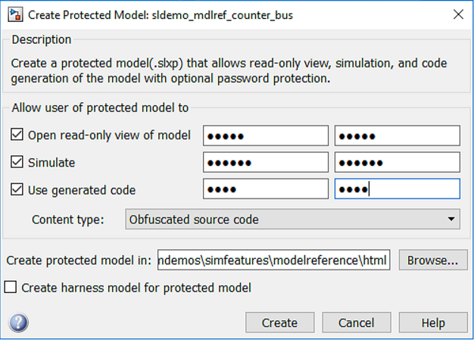474x340 pixels.
Task: Uncheck the Use generated code option
Action: click(x=18, y=190)
